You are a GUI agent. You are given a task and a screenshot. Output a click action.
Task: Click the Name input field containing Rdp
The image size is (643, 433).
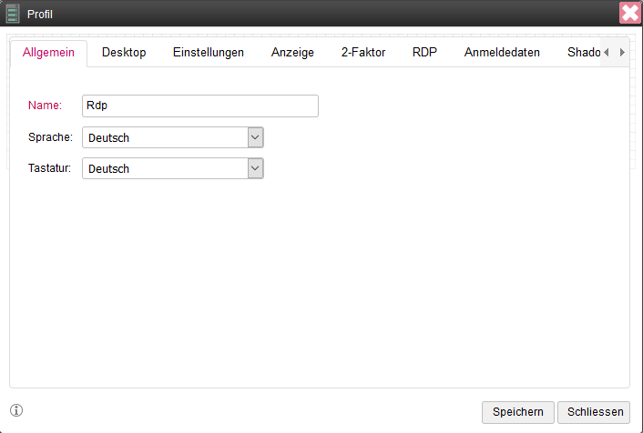(200, 106)
